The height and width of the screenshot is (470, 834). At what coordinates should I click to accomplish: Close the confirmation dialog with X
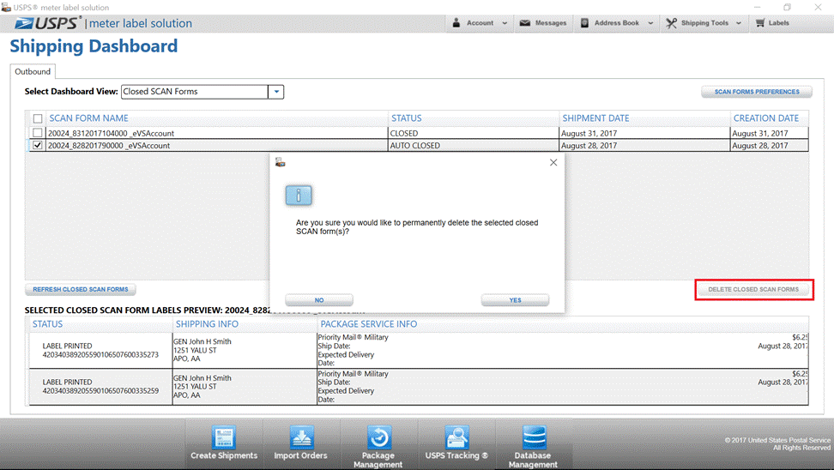click(x=553, y=162)
